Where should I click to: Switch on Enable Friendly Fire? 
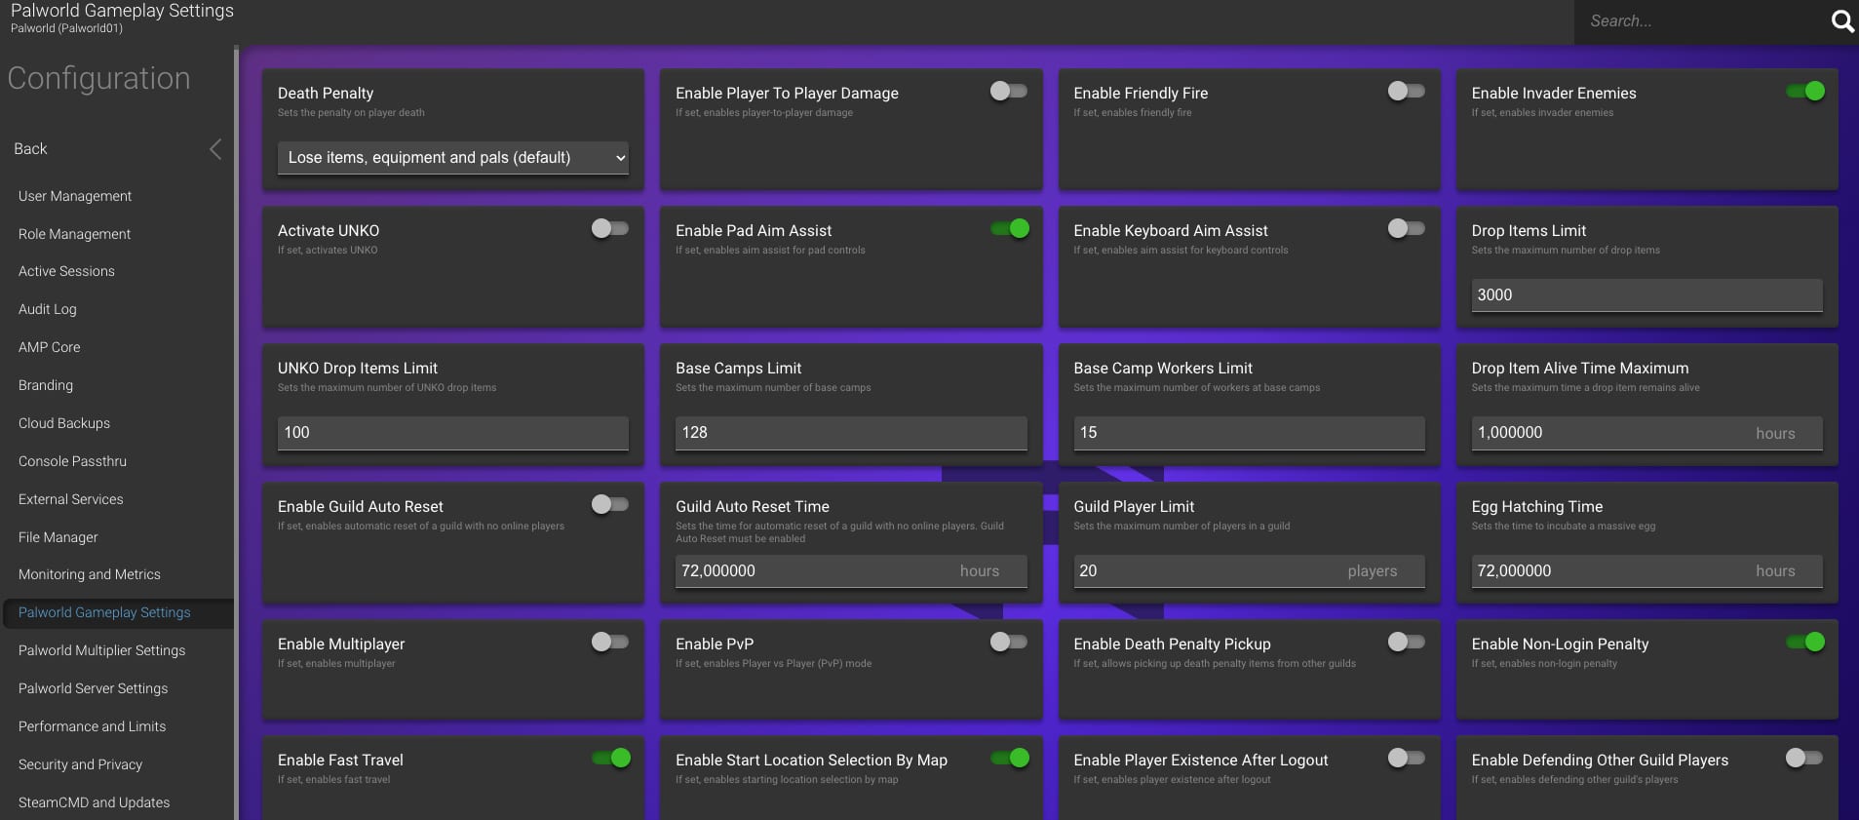point(1406,92)
